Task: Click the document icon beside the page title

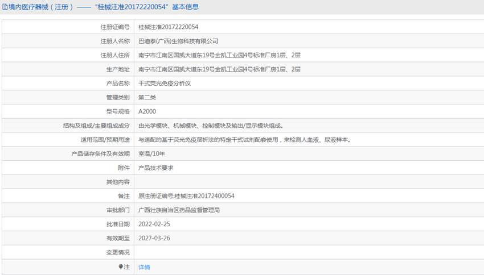Action: pos(5,7)
